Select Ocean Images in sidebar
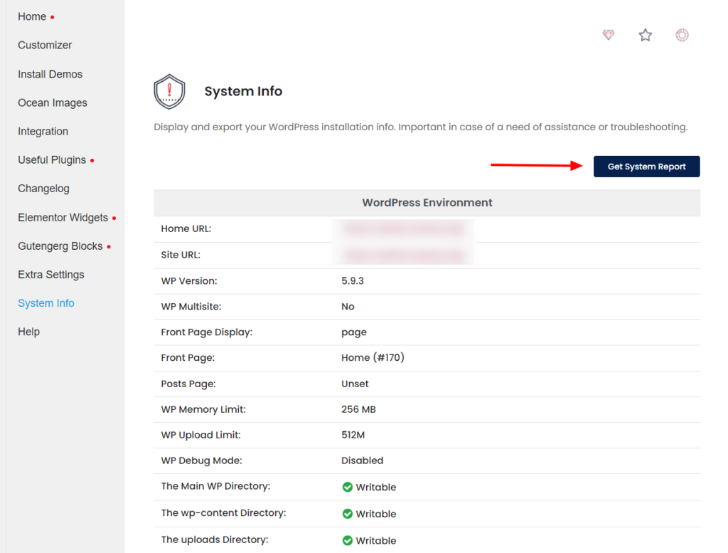This screenshot has width=728, height=553. (x=53, y=102)
